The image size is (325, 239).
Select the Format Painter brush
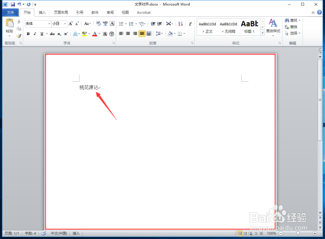[19, 36]
